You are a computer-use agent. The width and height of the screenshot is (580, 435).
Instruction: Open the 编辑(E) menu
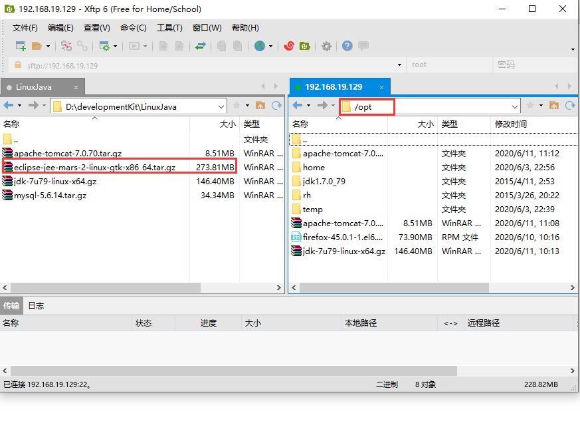(x=60, y=28)
